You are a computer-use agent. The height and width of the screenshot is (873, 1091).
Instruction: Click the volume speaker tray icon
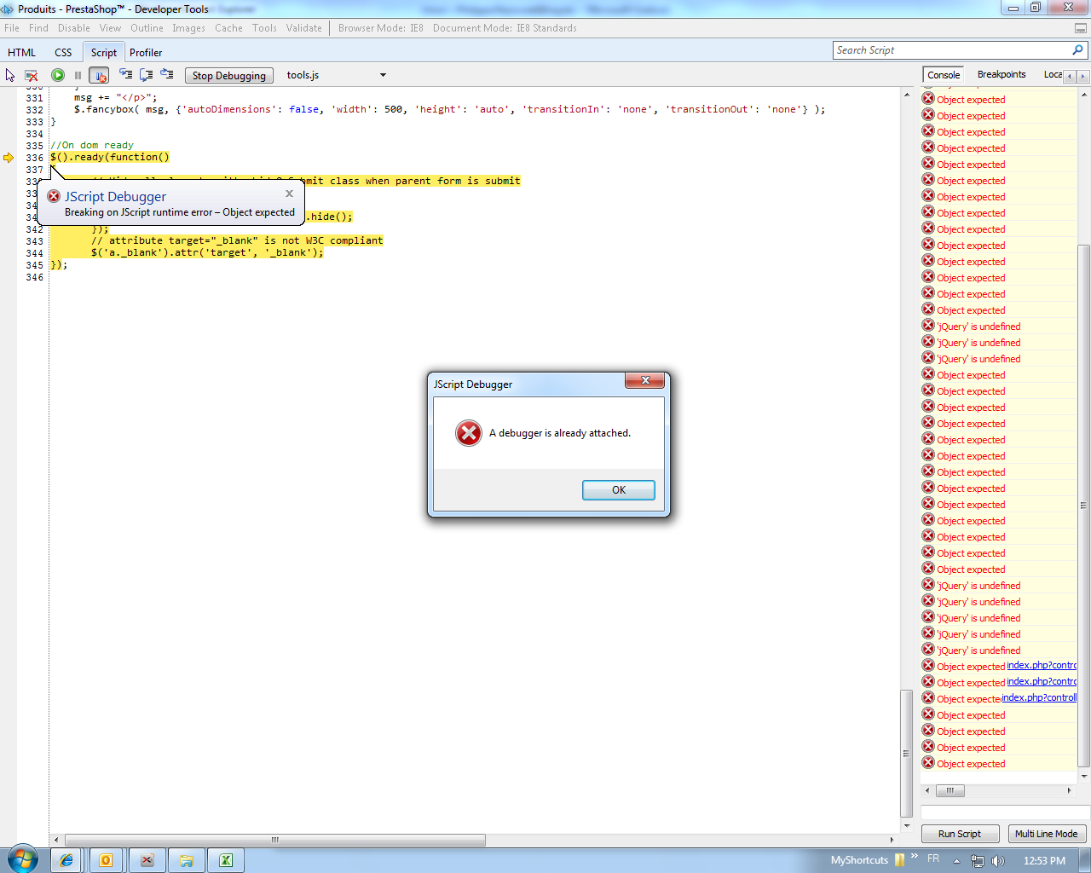(997, 861)
